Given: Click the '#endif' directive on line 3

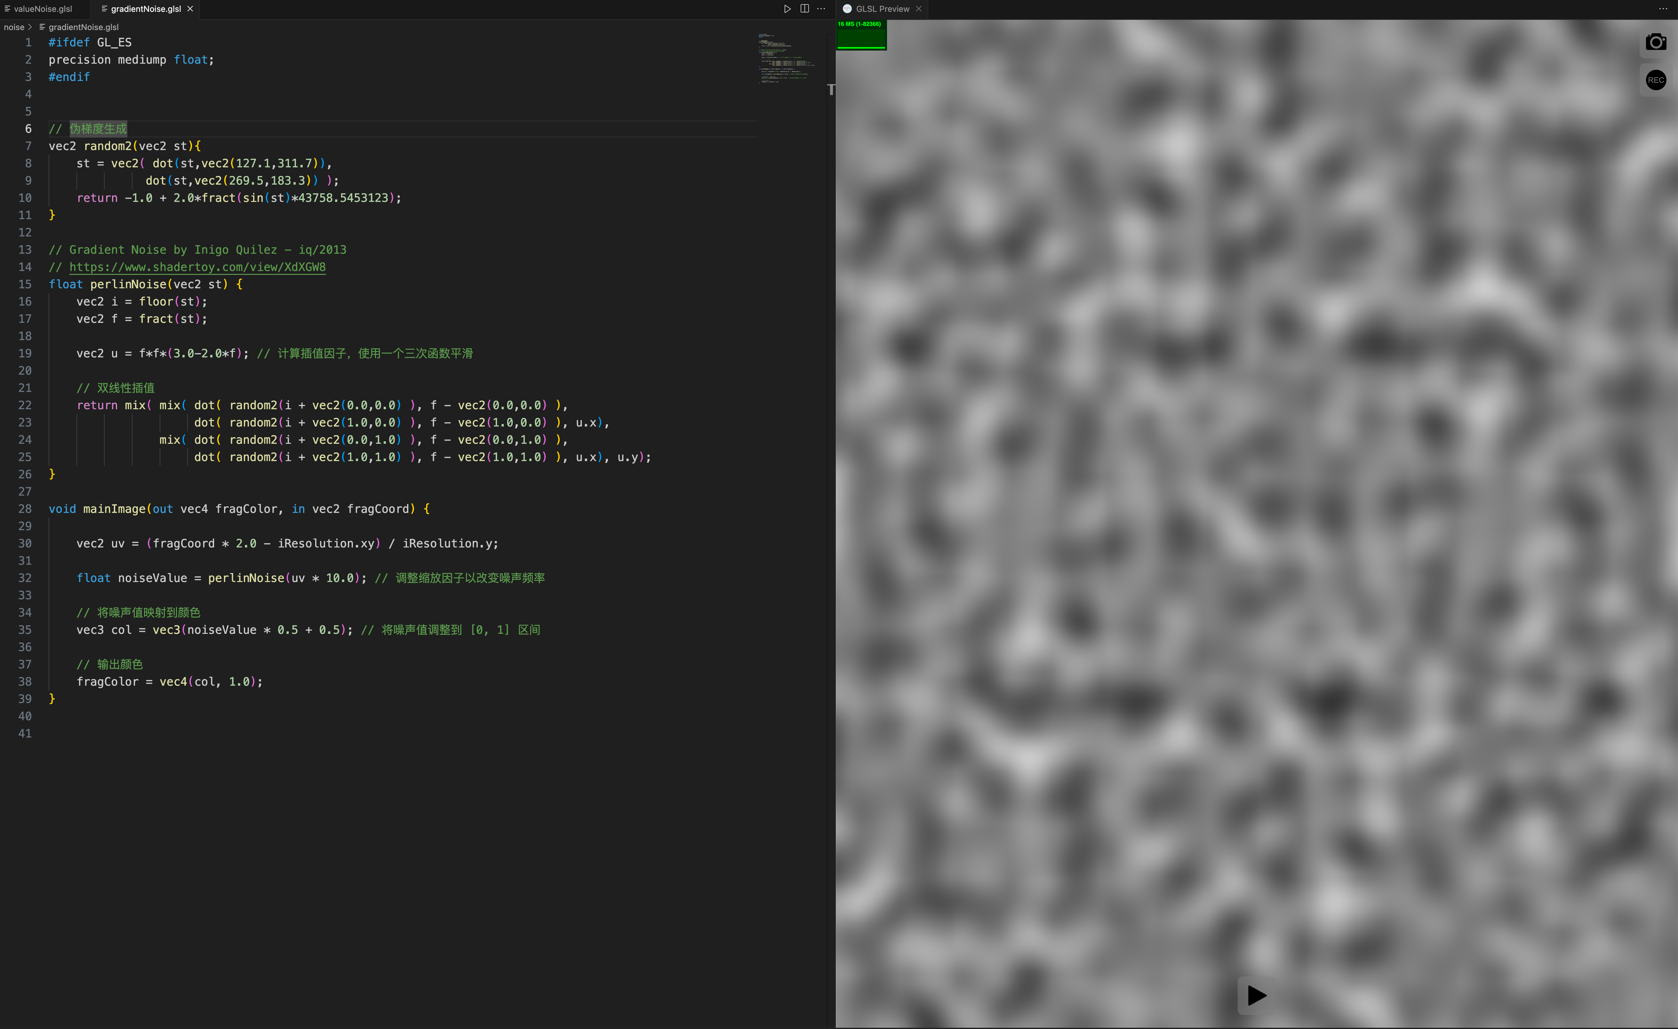Looking at the screenshot, I should pyautogui.click(x=69, y=77).
